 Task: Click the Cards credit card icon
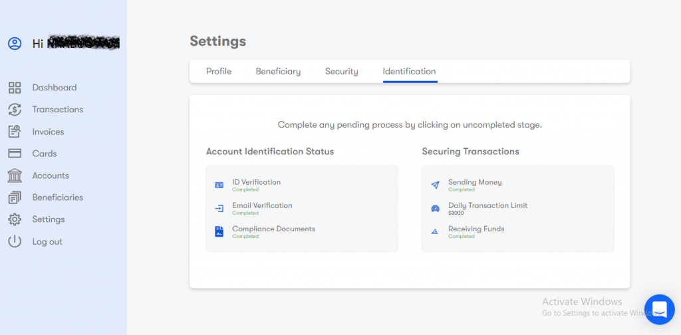(15, 154)
